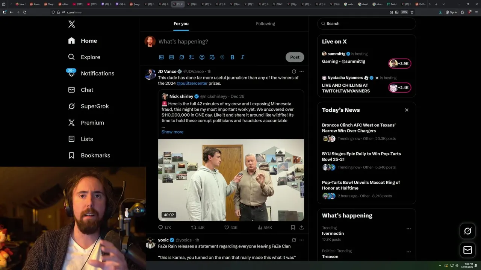Reload the page in browser toolbar

[x=25, y=12]
